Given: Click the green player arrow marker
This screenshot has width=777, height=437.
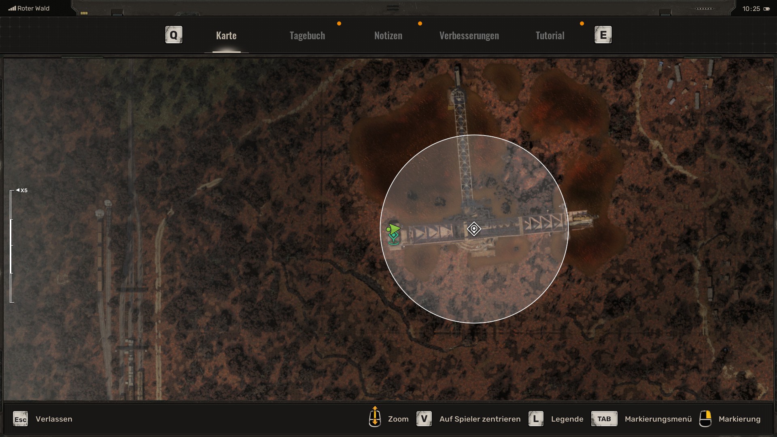Looking at the screenshot, I should pos(393,229).
